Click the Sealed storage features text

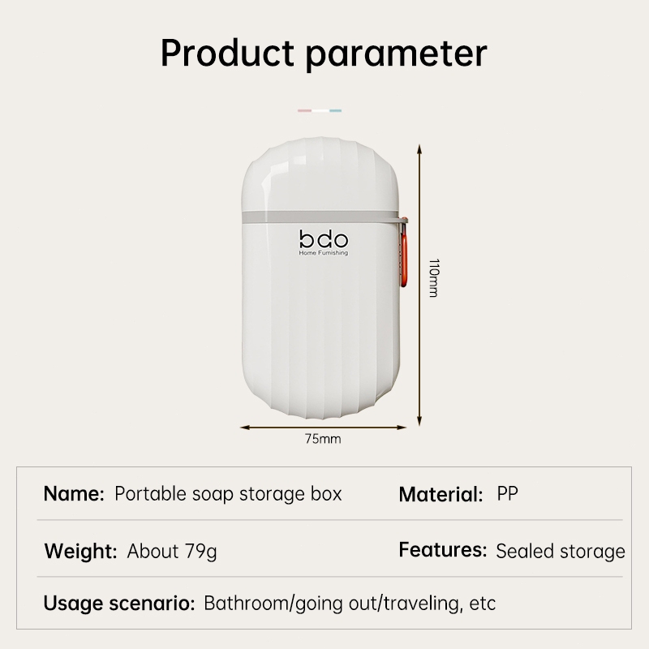pos(561,552)
